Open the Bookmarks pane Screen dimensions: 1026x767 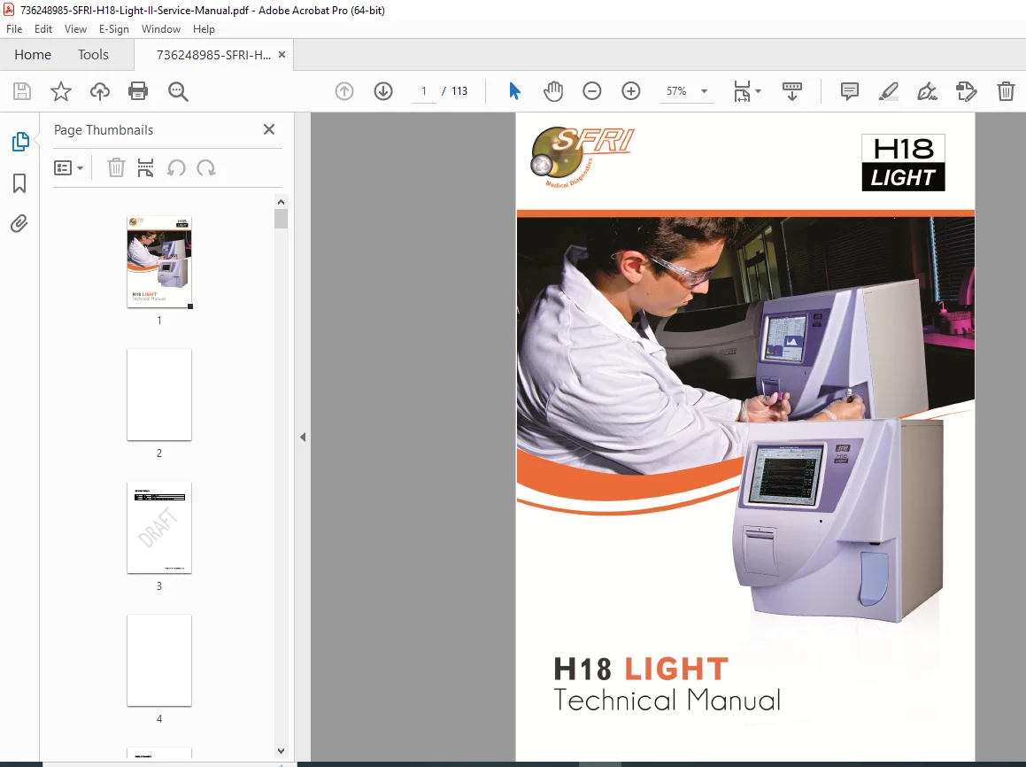[19, 183]
